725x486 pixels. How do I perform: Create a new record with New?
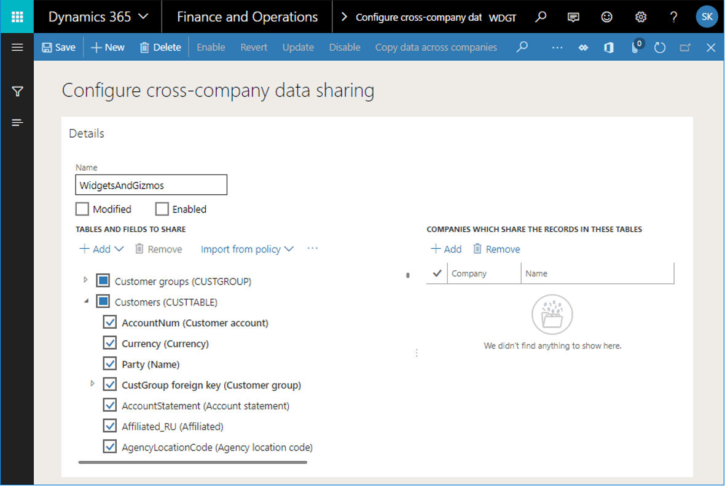pos(108,47)
